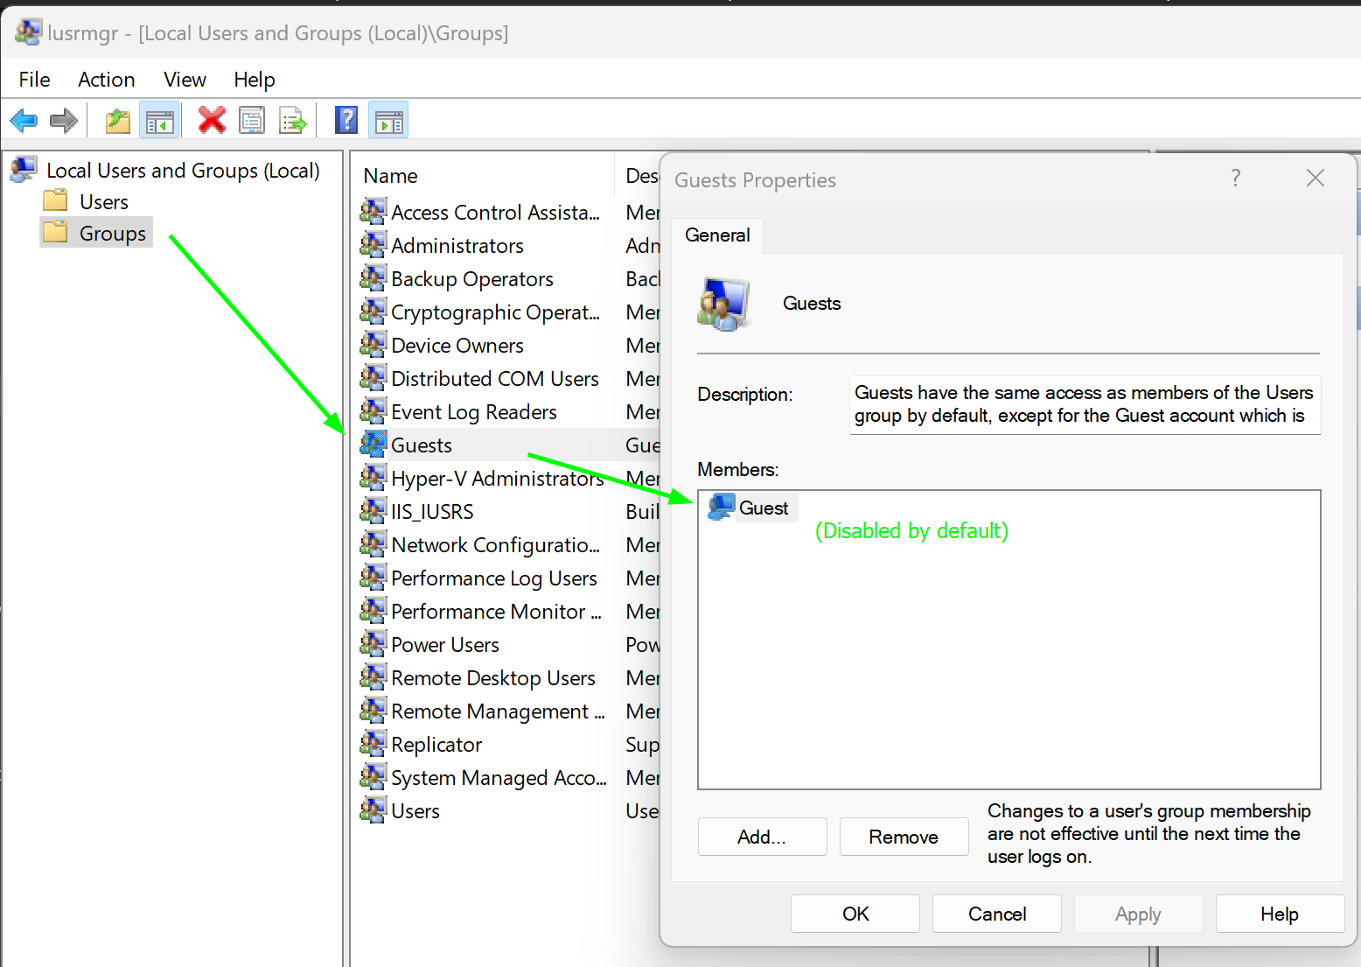This screenshot has width=1361, height=967.
Task: Click the Guest member user icon
Action: coord(722,508)
